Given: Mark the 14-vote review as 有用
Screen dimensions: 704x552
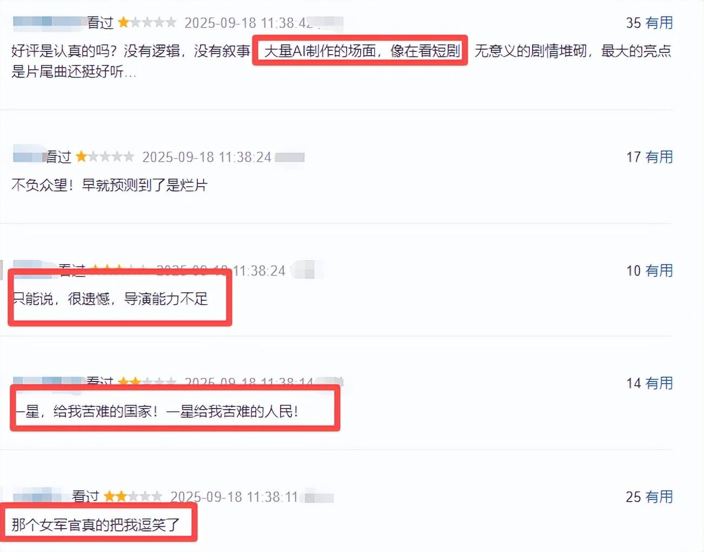Looking at the screenshot, I should (659, 383).
